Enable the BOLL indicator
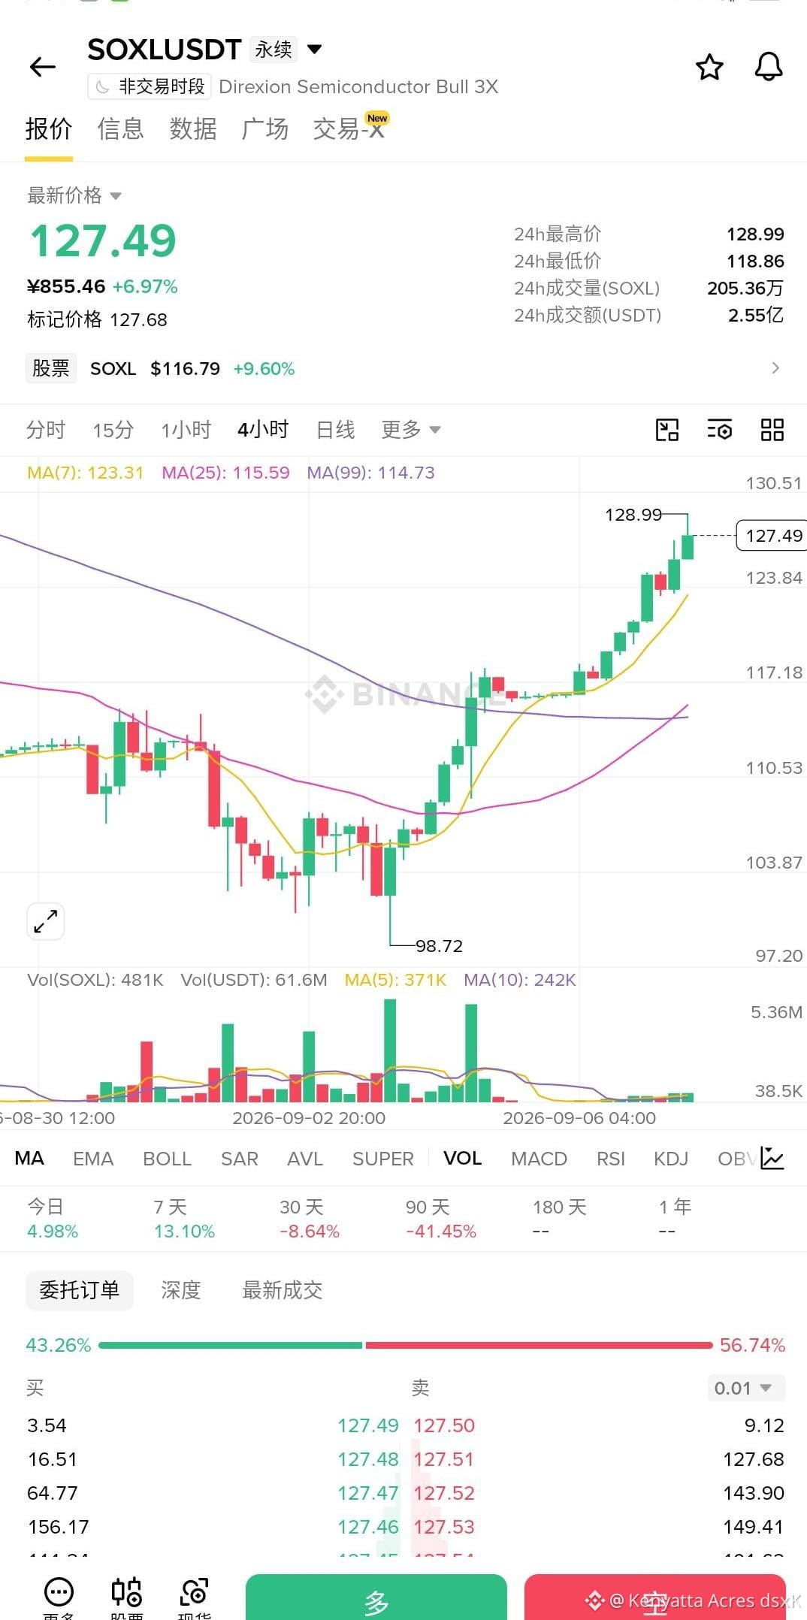The width and height of the screenshot is (807, 1620). point(167,1159)
